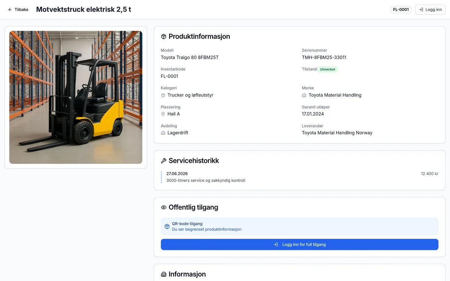Screen dimensions: 450x281
Task: Click Du ser begrenset produktinformasjon text
Action: click(207, 229)
